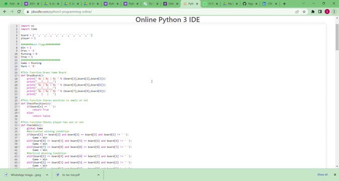Click the 'return True' line
This screenshot has height=181, width=339.
click(41, 110)
